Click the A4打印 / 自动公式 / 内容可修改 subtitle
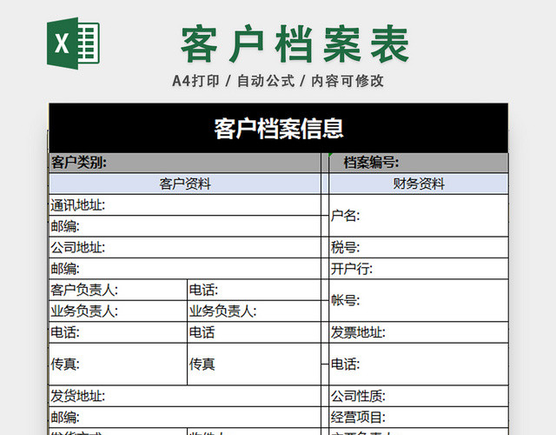The height and width of the screenshot is (435, 556). 278,81
